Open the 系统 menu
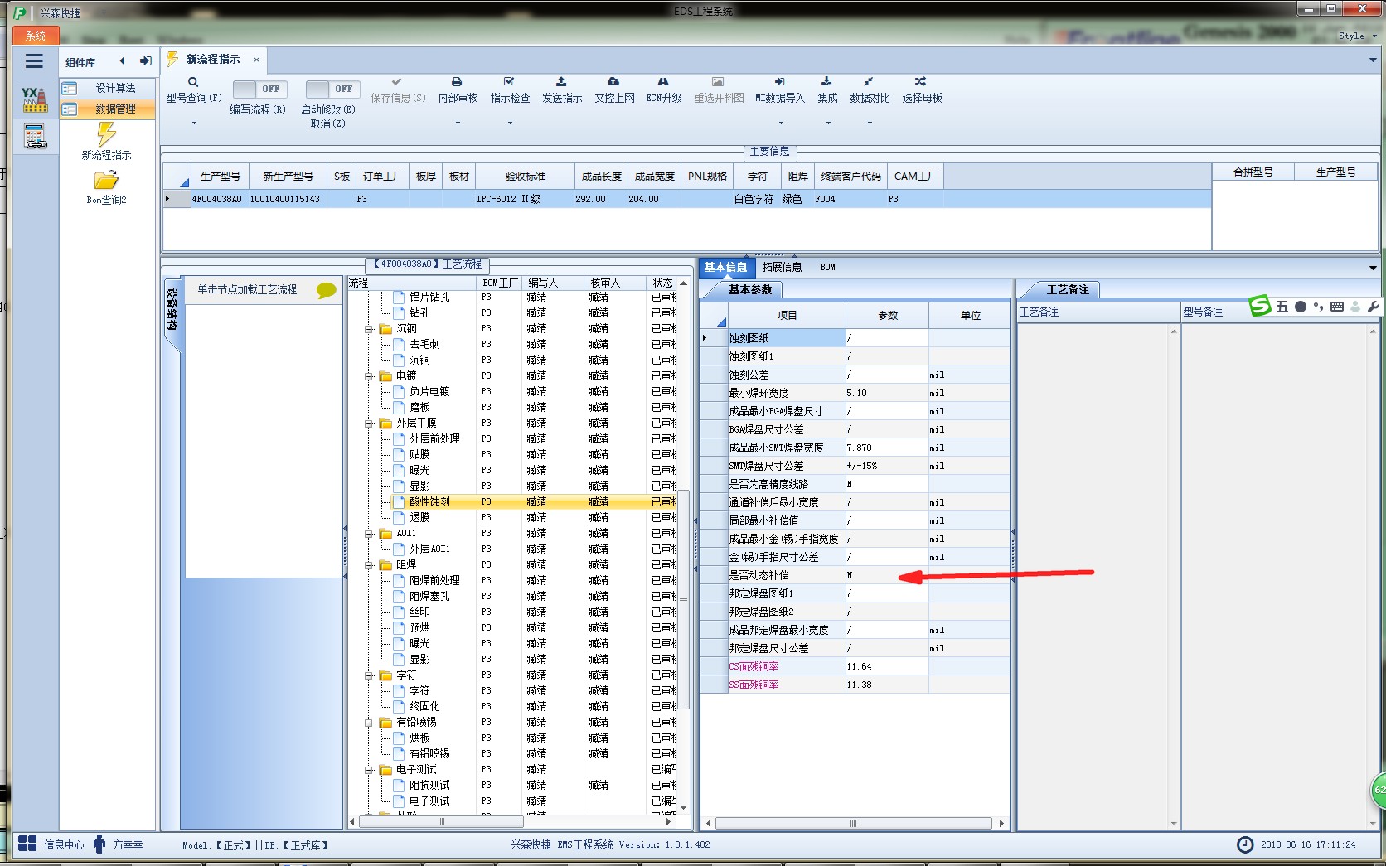Viewport: 1386px width, 866px height. (36, 36)
